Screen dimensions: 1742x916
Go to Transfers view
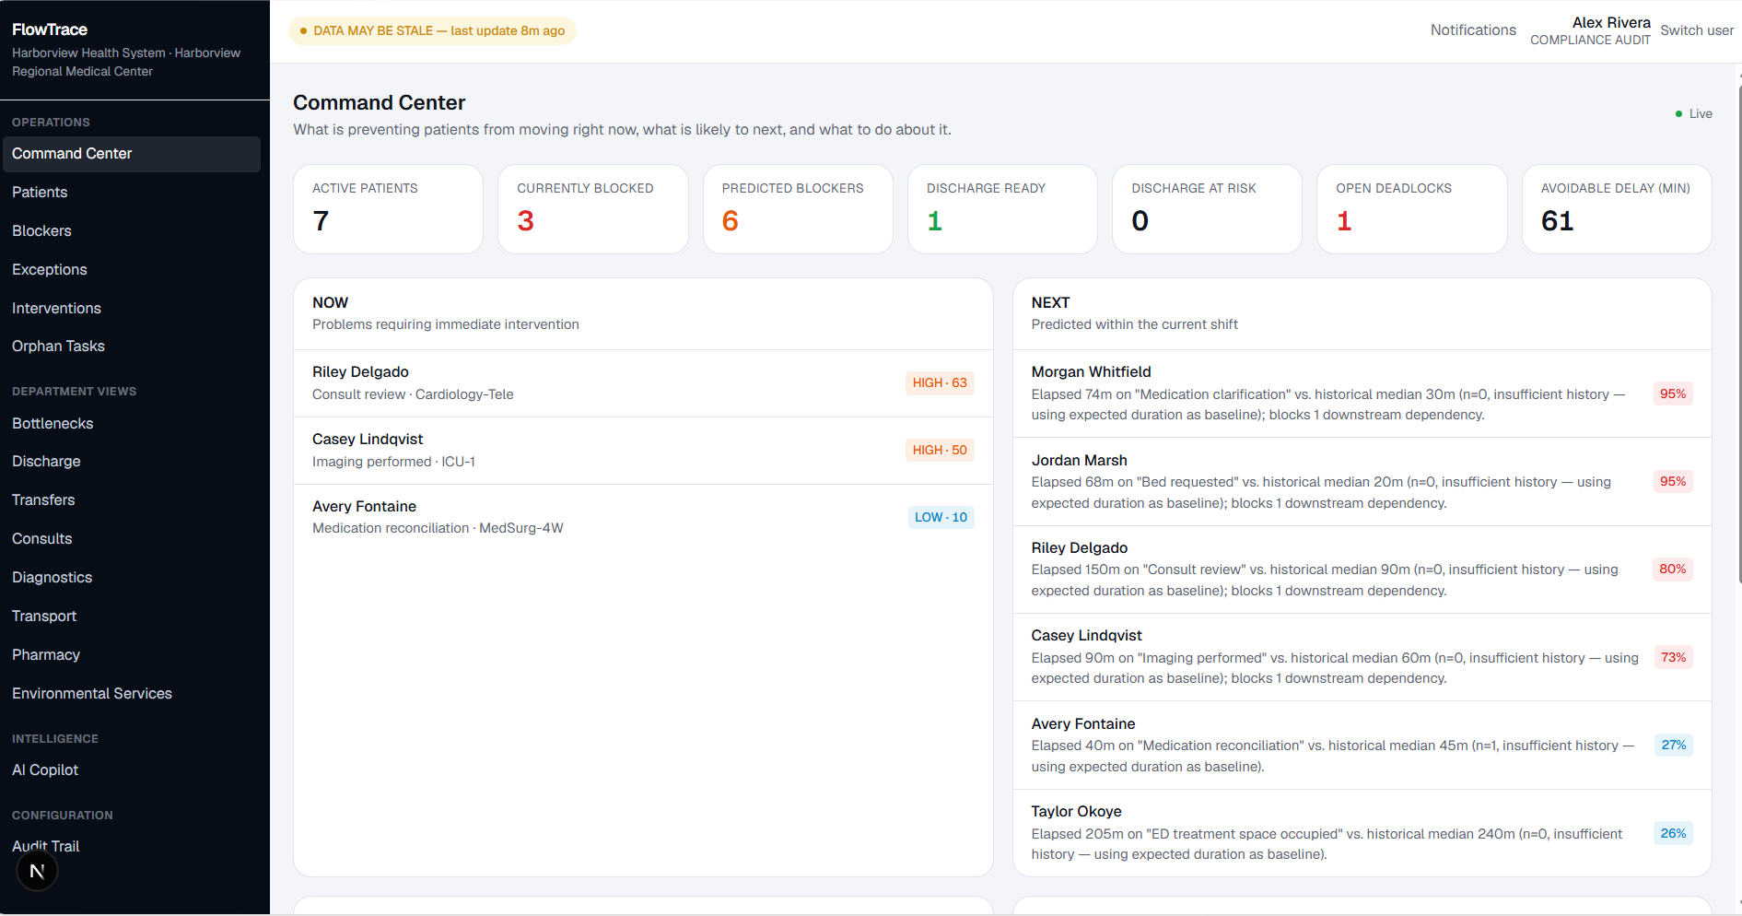coord(132,500)
